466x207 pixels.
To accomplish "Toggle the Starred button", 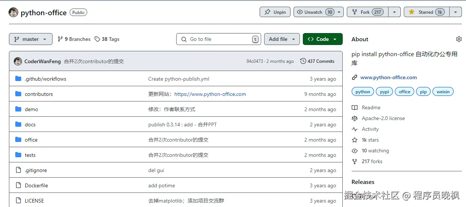I will pos(426,12).
